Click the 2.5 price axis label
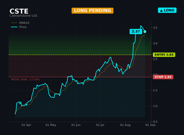The height and width of the screenshot is (135, 184). coord(155,59)
